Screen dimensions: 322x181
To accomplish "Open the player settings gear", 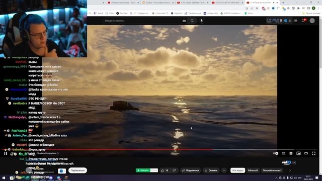I will [291, 153].
